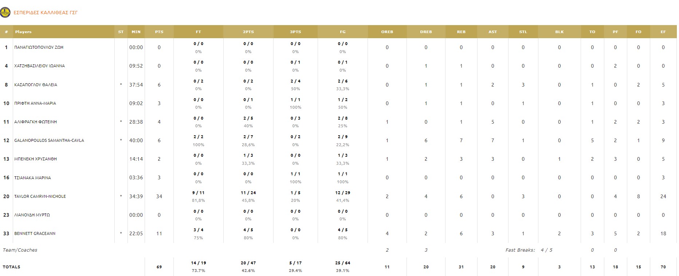This screenshot has width=679, height=276.
Task: Open ΚΑΣΑΠΟΓΛΟΥ ΘΑΛΕΙΑ player profile
Action: (x=36, y=85)
